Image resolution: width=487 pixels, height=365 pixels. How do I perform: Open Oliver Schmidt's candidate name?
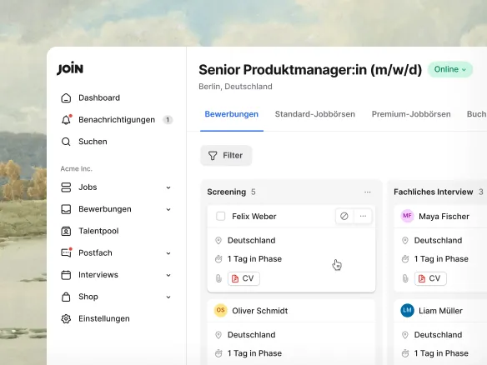click(260, 311)
